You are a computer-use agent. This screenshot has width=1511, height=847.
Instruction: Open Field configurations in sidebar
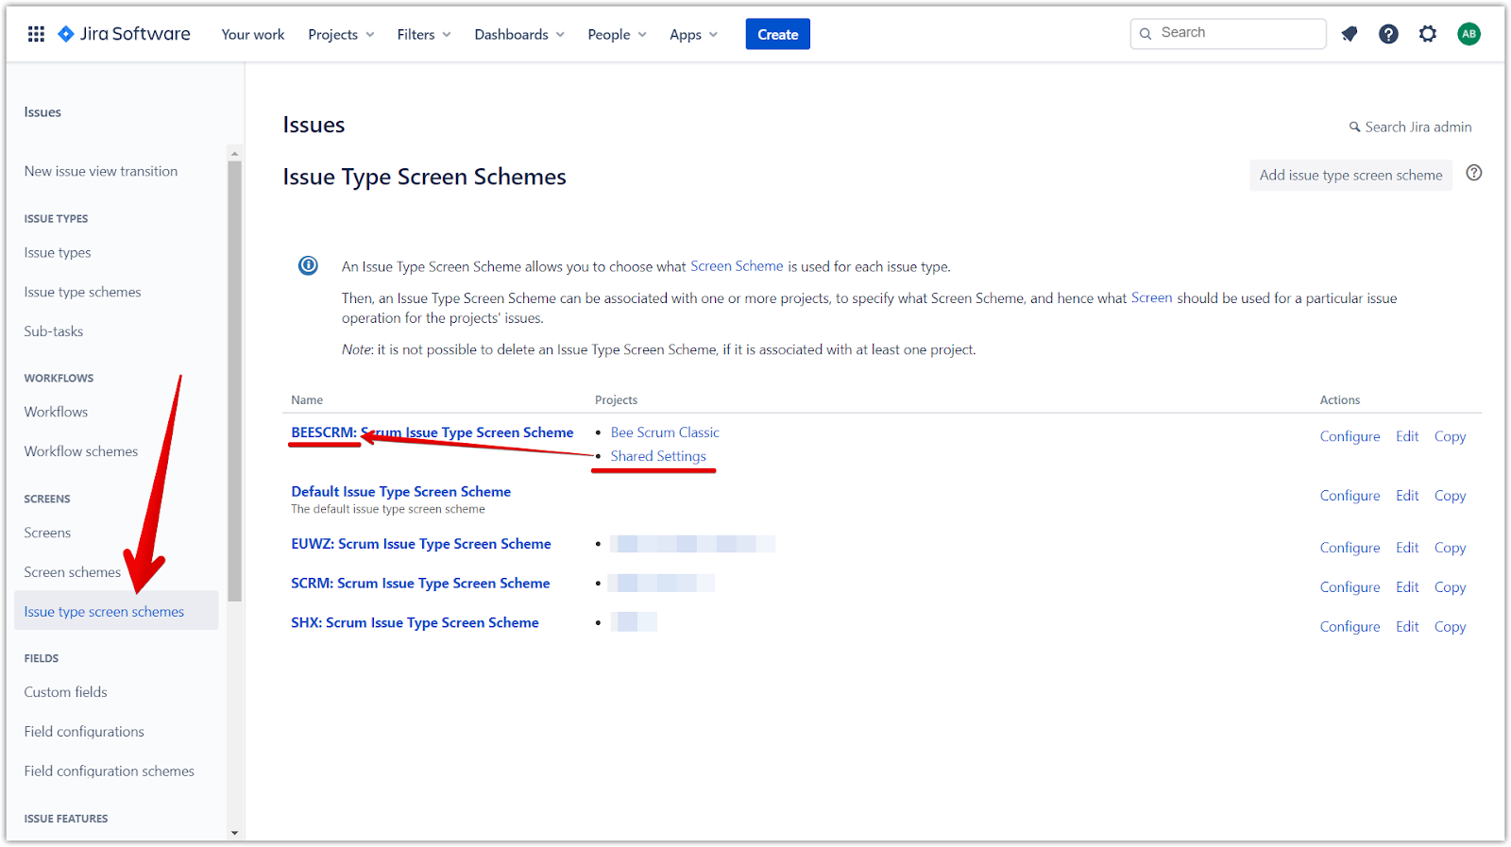[84, 732]
